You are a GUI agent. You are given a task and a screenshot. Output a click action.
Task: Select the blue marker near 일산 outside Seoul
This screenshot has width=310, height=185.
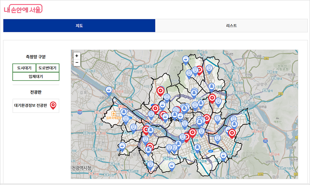tap(109, 90)
